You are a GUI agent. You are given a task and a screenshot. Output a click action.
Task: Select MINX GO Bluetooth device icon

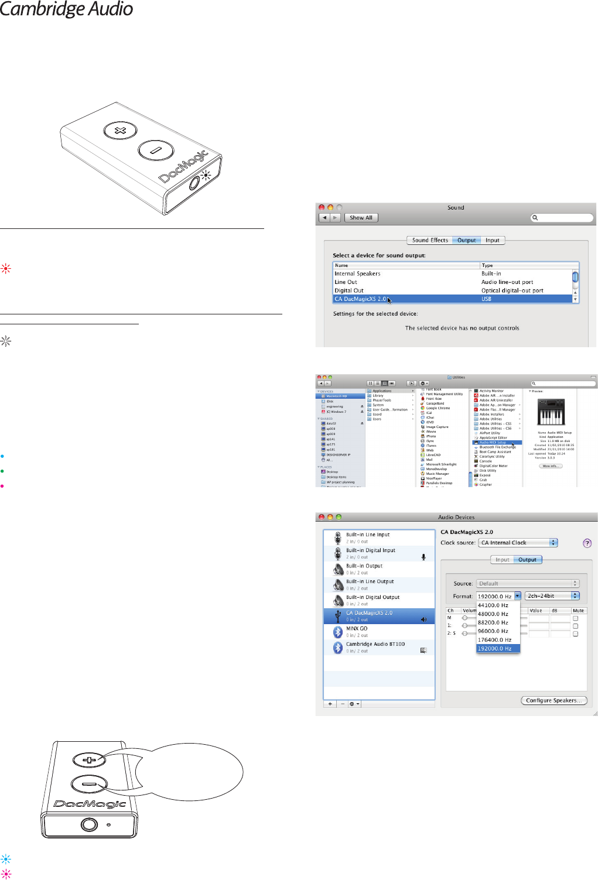338,632
